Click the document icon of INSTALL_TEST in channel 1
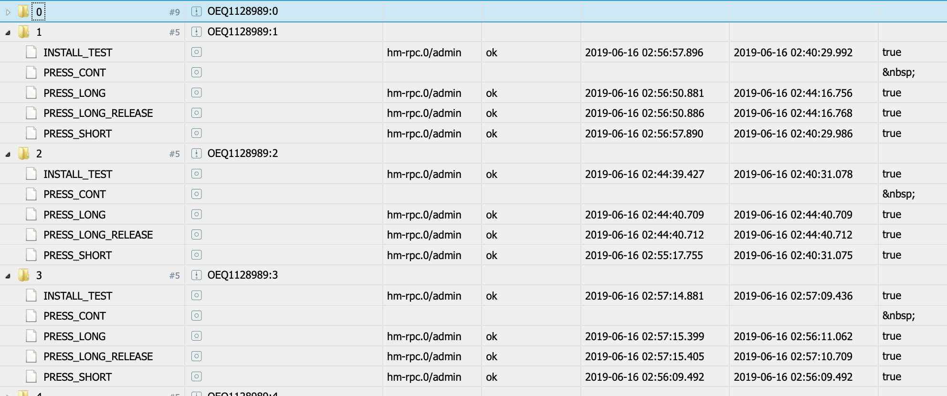Viewport: 947px width, 396px height. [32, 52]
